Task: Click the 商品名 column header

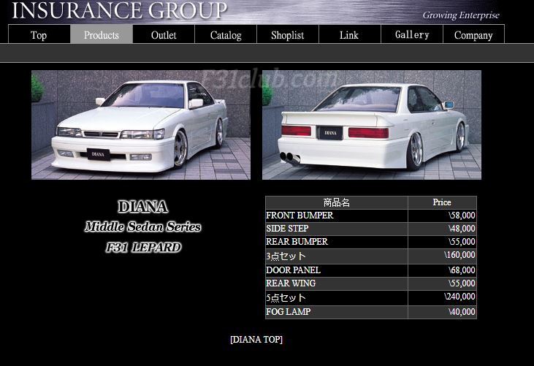Action: coord(337,202)
